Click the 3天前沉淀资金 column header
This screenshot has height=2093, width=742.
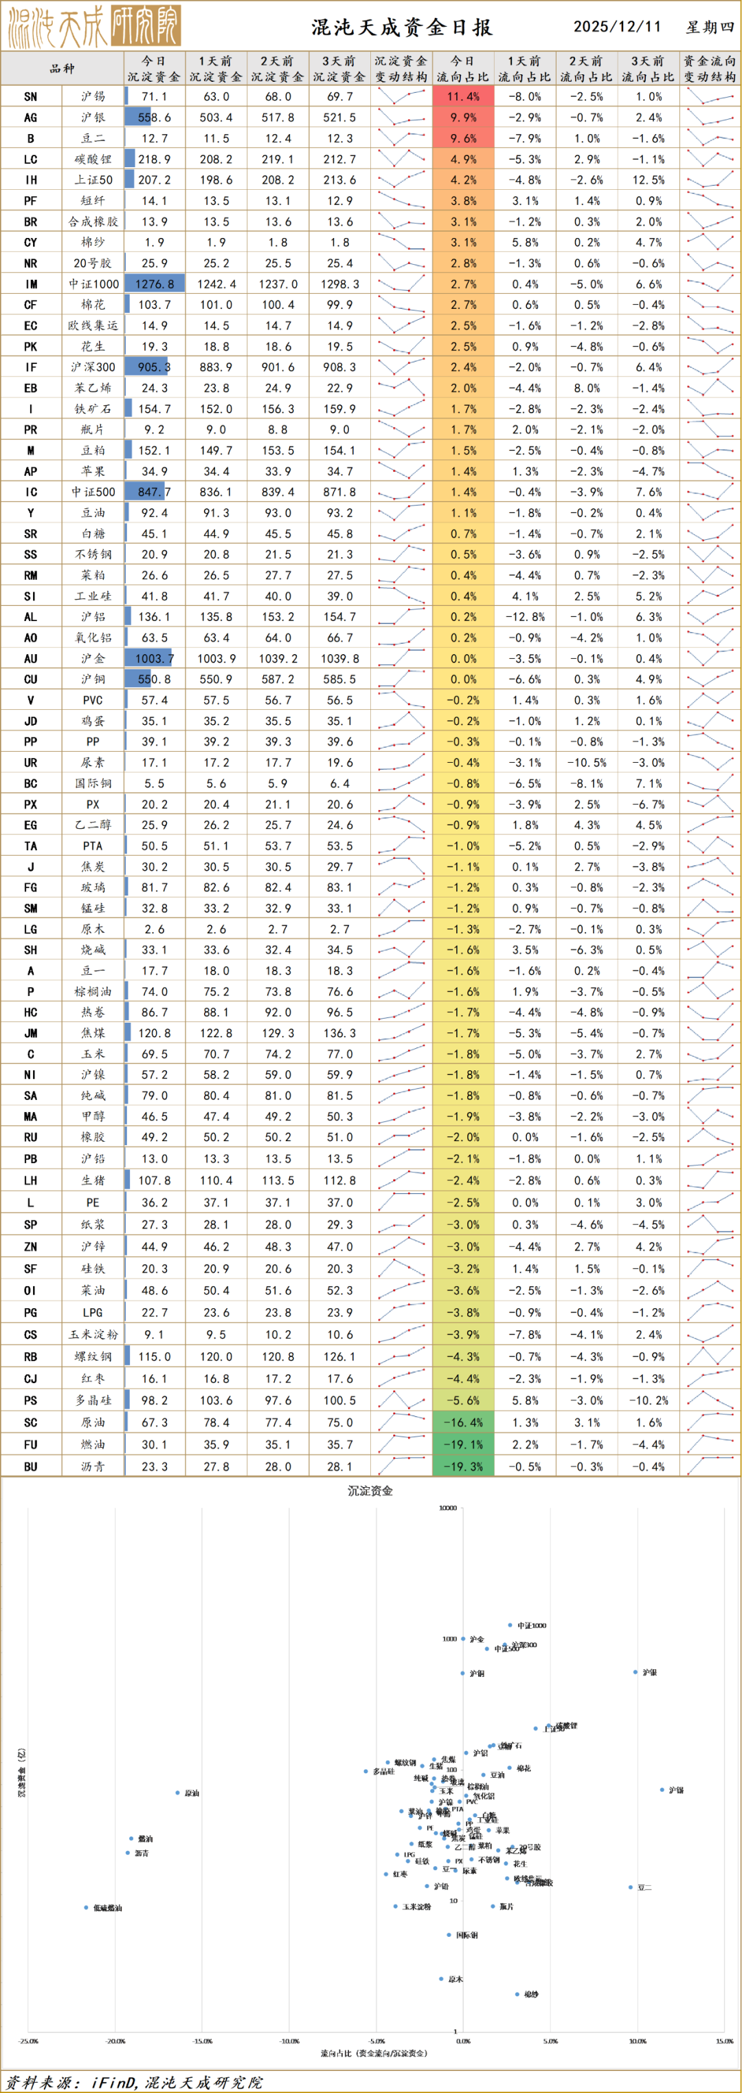click(339, 68)
